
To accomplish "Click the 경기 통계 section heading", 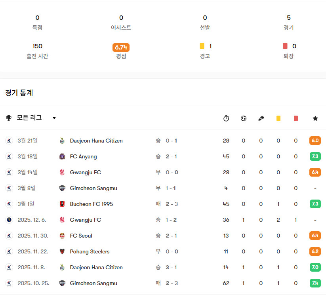I will 19,93.
